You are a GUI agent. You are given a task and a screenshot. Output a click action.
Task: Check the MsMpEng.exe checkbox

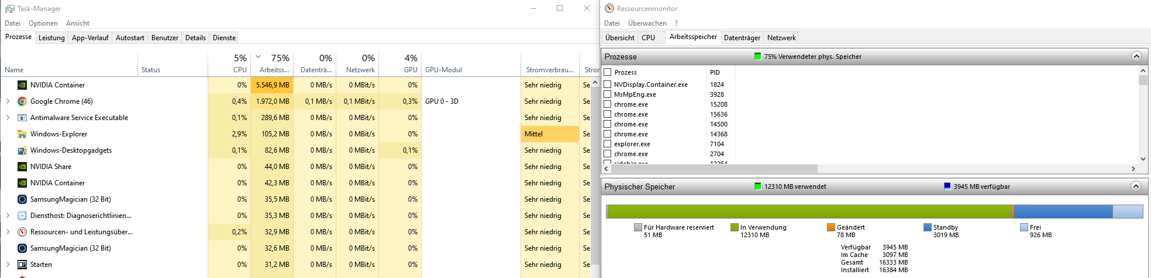click(x=608, y=94)
